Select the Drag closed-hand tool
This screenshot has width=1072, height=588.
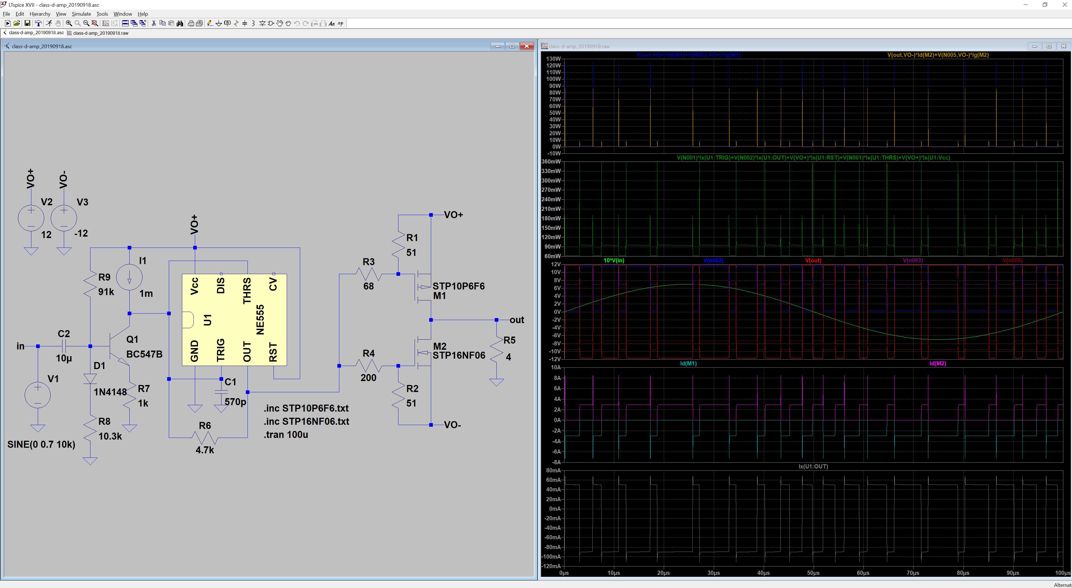tap(288, 23)
